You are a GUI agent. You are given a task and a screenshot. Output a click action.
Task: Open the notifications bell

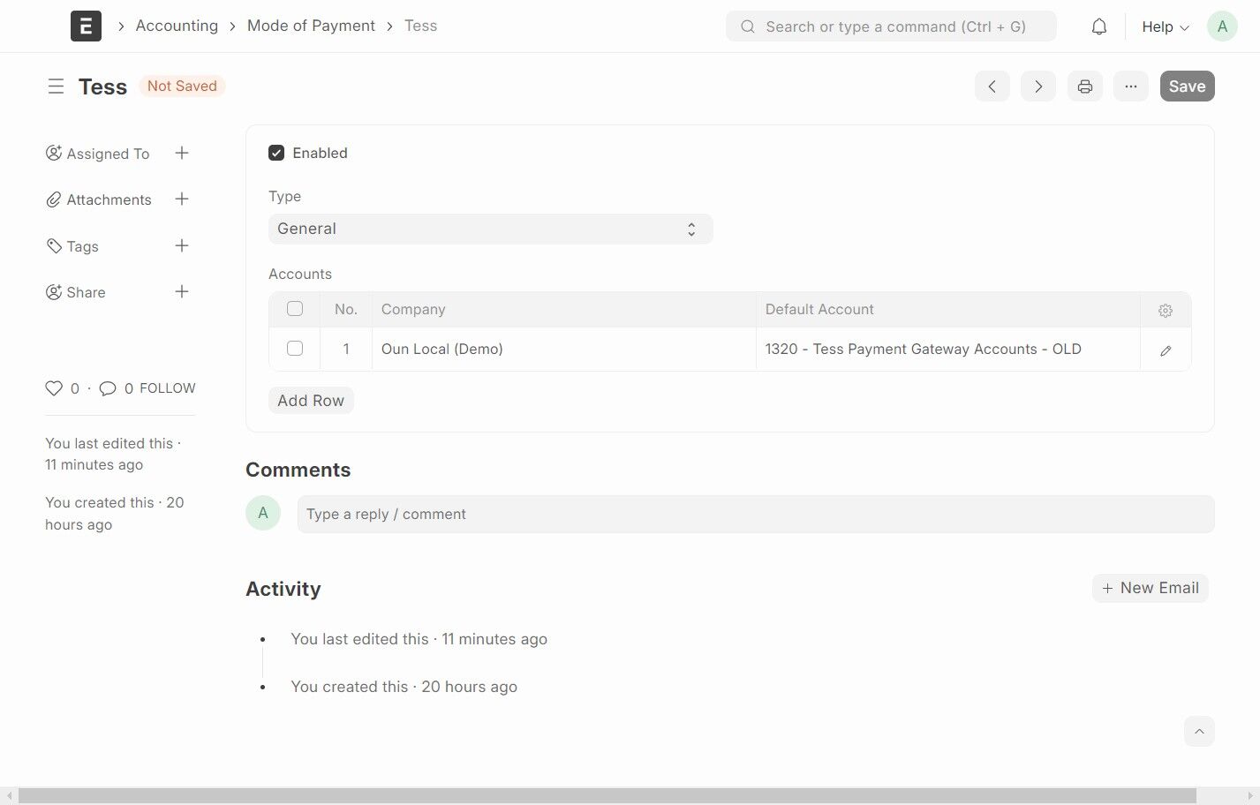point(1098,26)
